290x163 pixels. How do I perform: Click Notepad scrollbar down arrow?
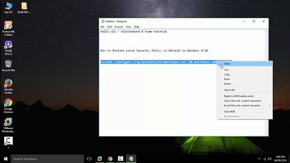[x=266, y=134]
